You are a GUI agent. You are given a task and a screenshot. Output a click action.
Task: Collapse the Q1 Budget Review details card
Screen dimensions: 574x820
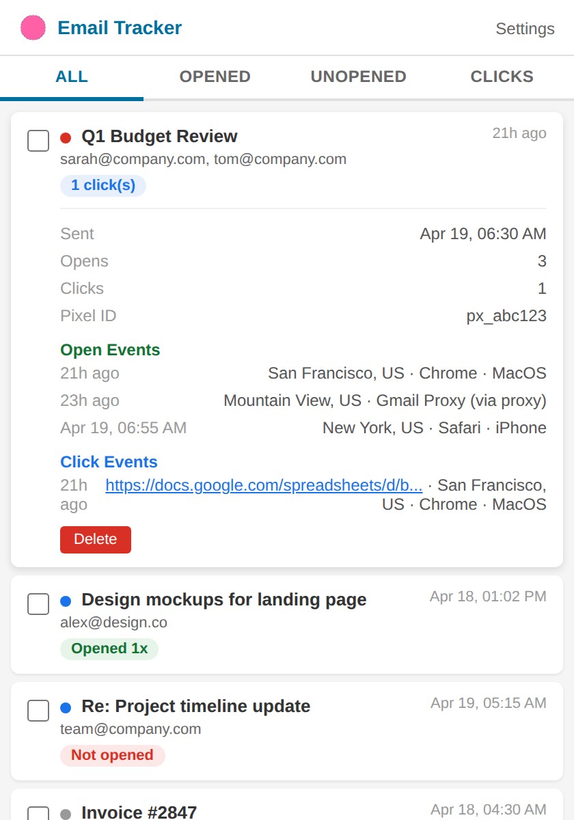(x=159, y=137)
